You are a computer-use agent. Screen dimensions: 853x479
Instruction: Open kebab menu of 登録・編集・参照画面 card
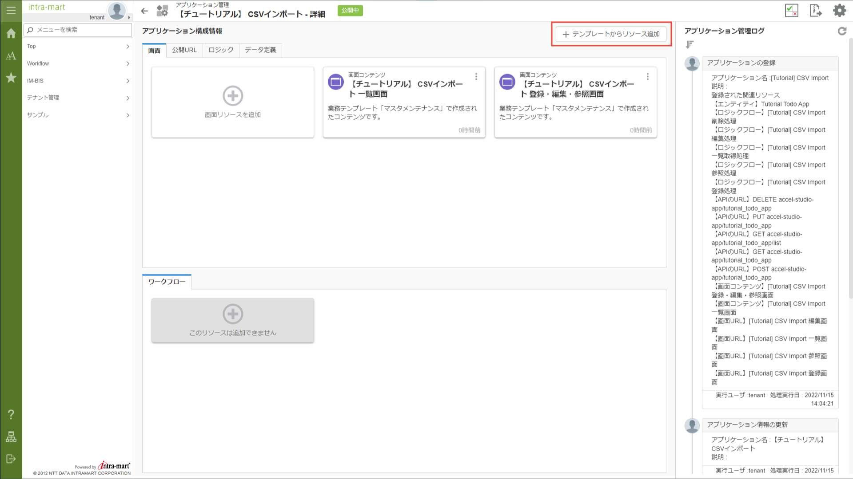coord(648,77)
